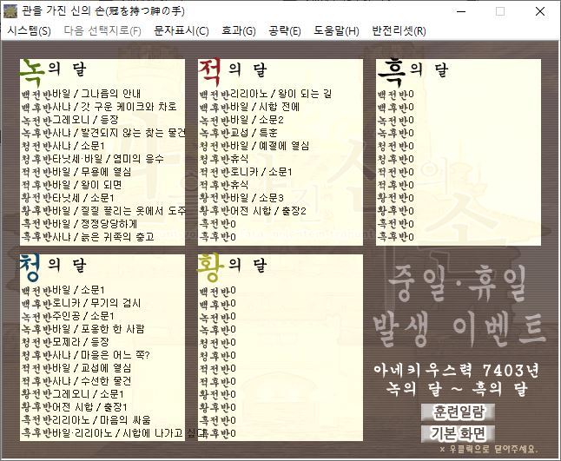
Task: Select 흑전반리리아노 / 마음의 싸움
Action: tap(86, 420)
